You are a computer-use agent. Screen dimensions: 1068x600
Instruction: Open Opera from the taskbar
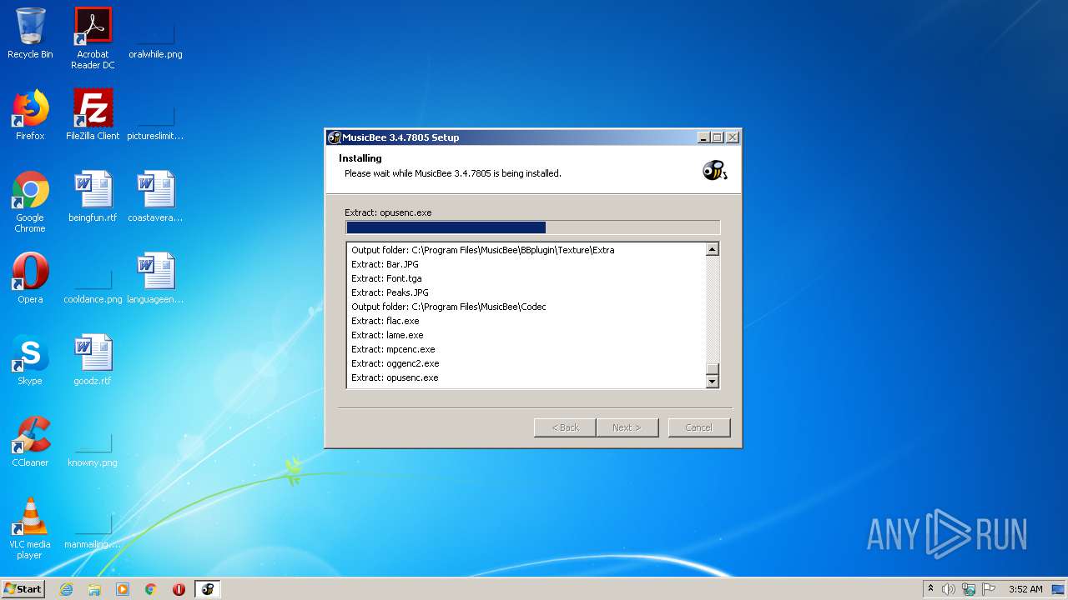click(179, 589)
